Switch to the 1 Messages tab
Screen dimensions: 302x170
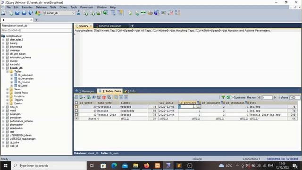pos(84,91)
